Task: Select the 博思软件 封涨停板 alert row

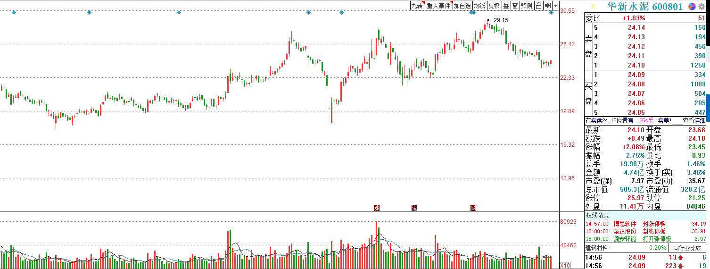Action: (x=645, y=224)
